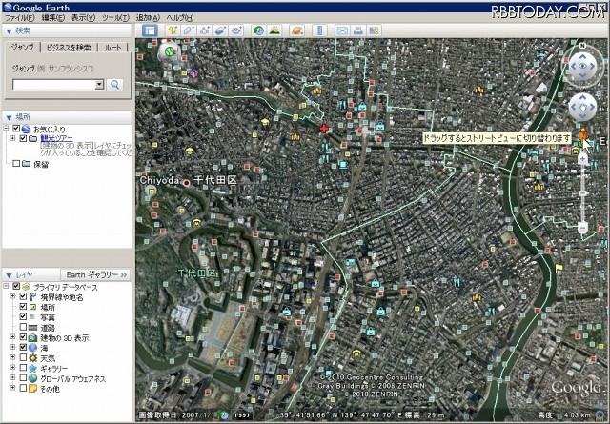Image resolution: width=610 pixels, height=424 pixels.
Task: Uncheck the 建物の 3D 表示 layer
Action: (24, 338)
